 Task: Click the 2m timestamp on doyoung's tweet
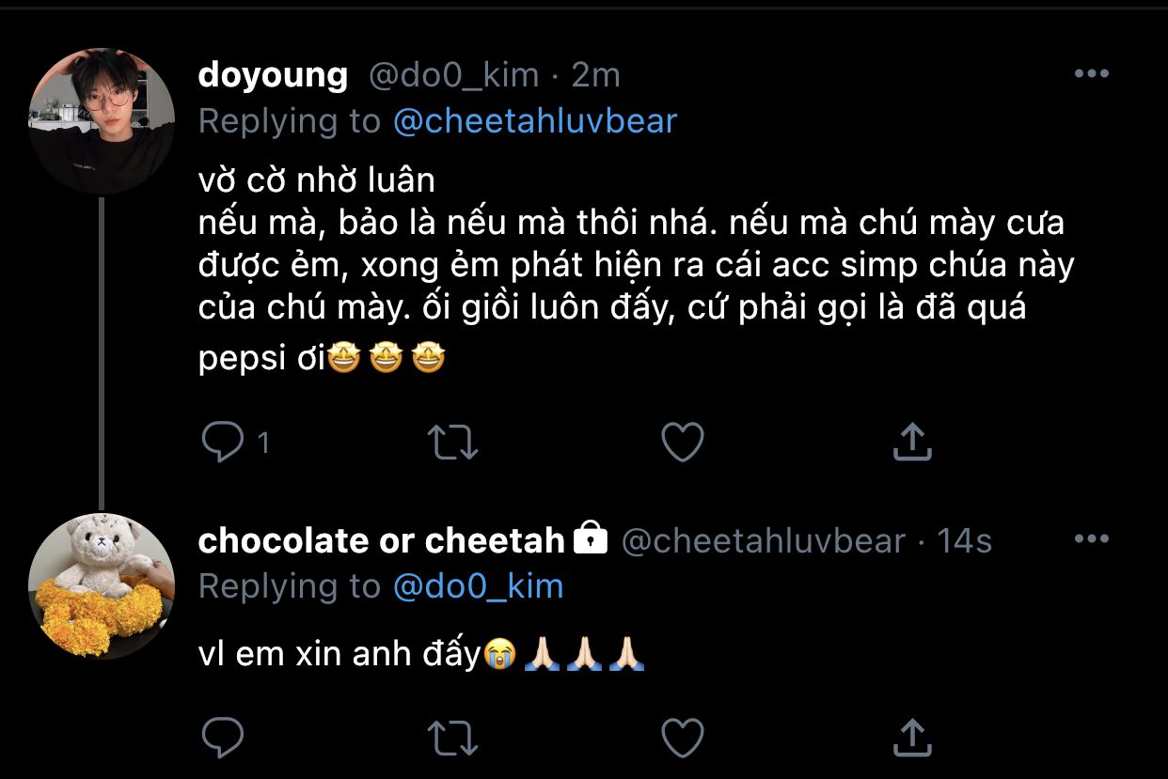(595, 75)
